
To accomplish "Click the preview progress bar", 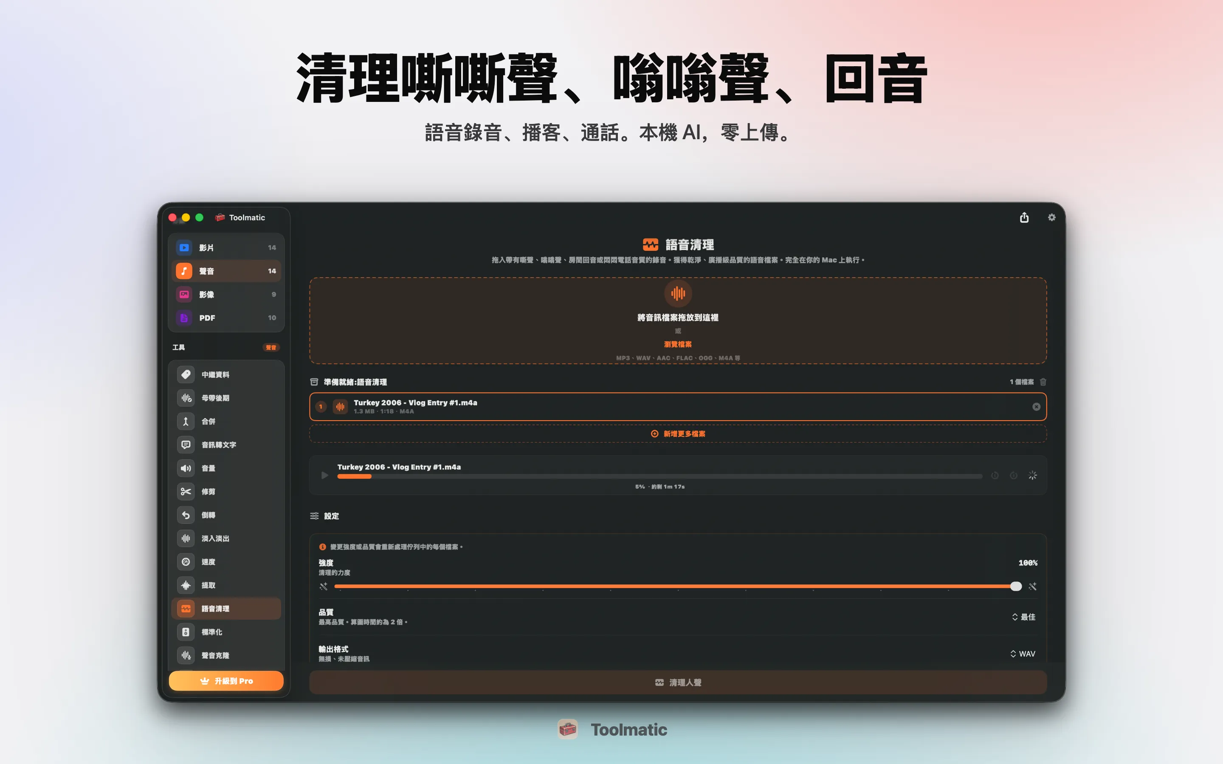I will [659, 477].
